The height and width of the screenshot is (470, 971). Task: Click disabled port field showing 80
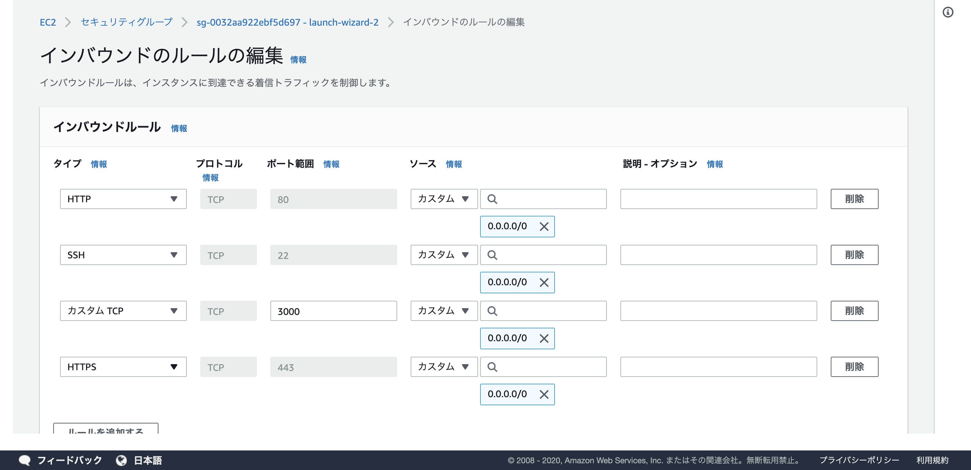click(x=333, y=199)
